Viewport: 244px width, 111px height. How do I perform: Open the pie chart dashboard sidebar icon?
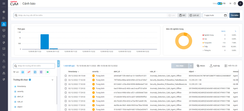pyautogui.click(x=4, y=12)
